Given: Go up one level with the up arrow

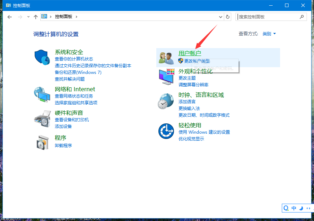Looking at the screenshot, I should click(x=36, y=17).
